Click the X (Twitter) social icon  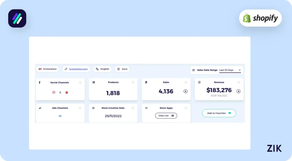[x=60, y=92]
